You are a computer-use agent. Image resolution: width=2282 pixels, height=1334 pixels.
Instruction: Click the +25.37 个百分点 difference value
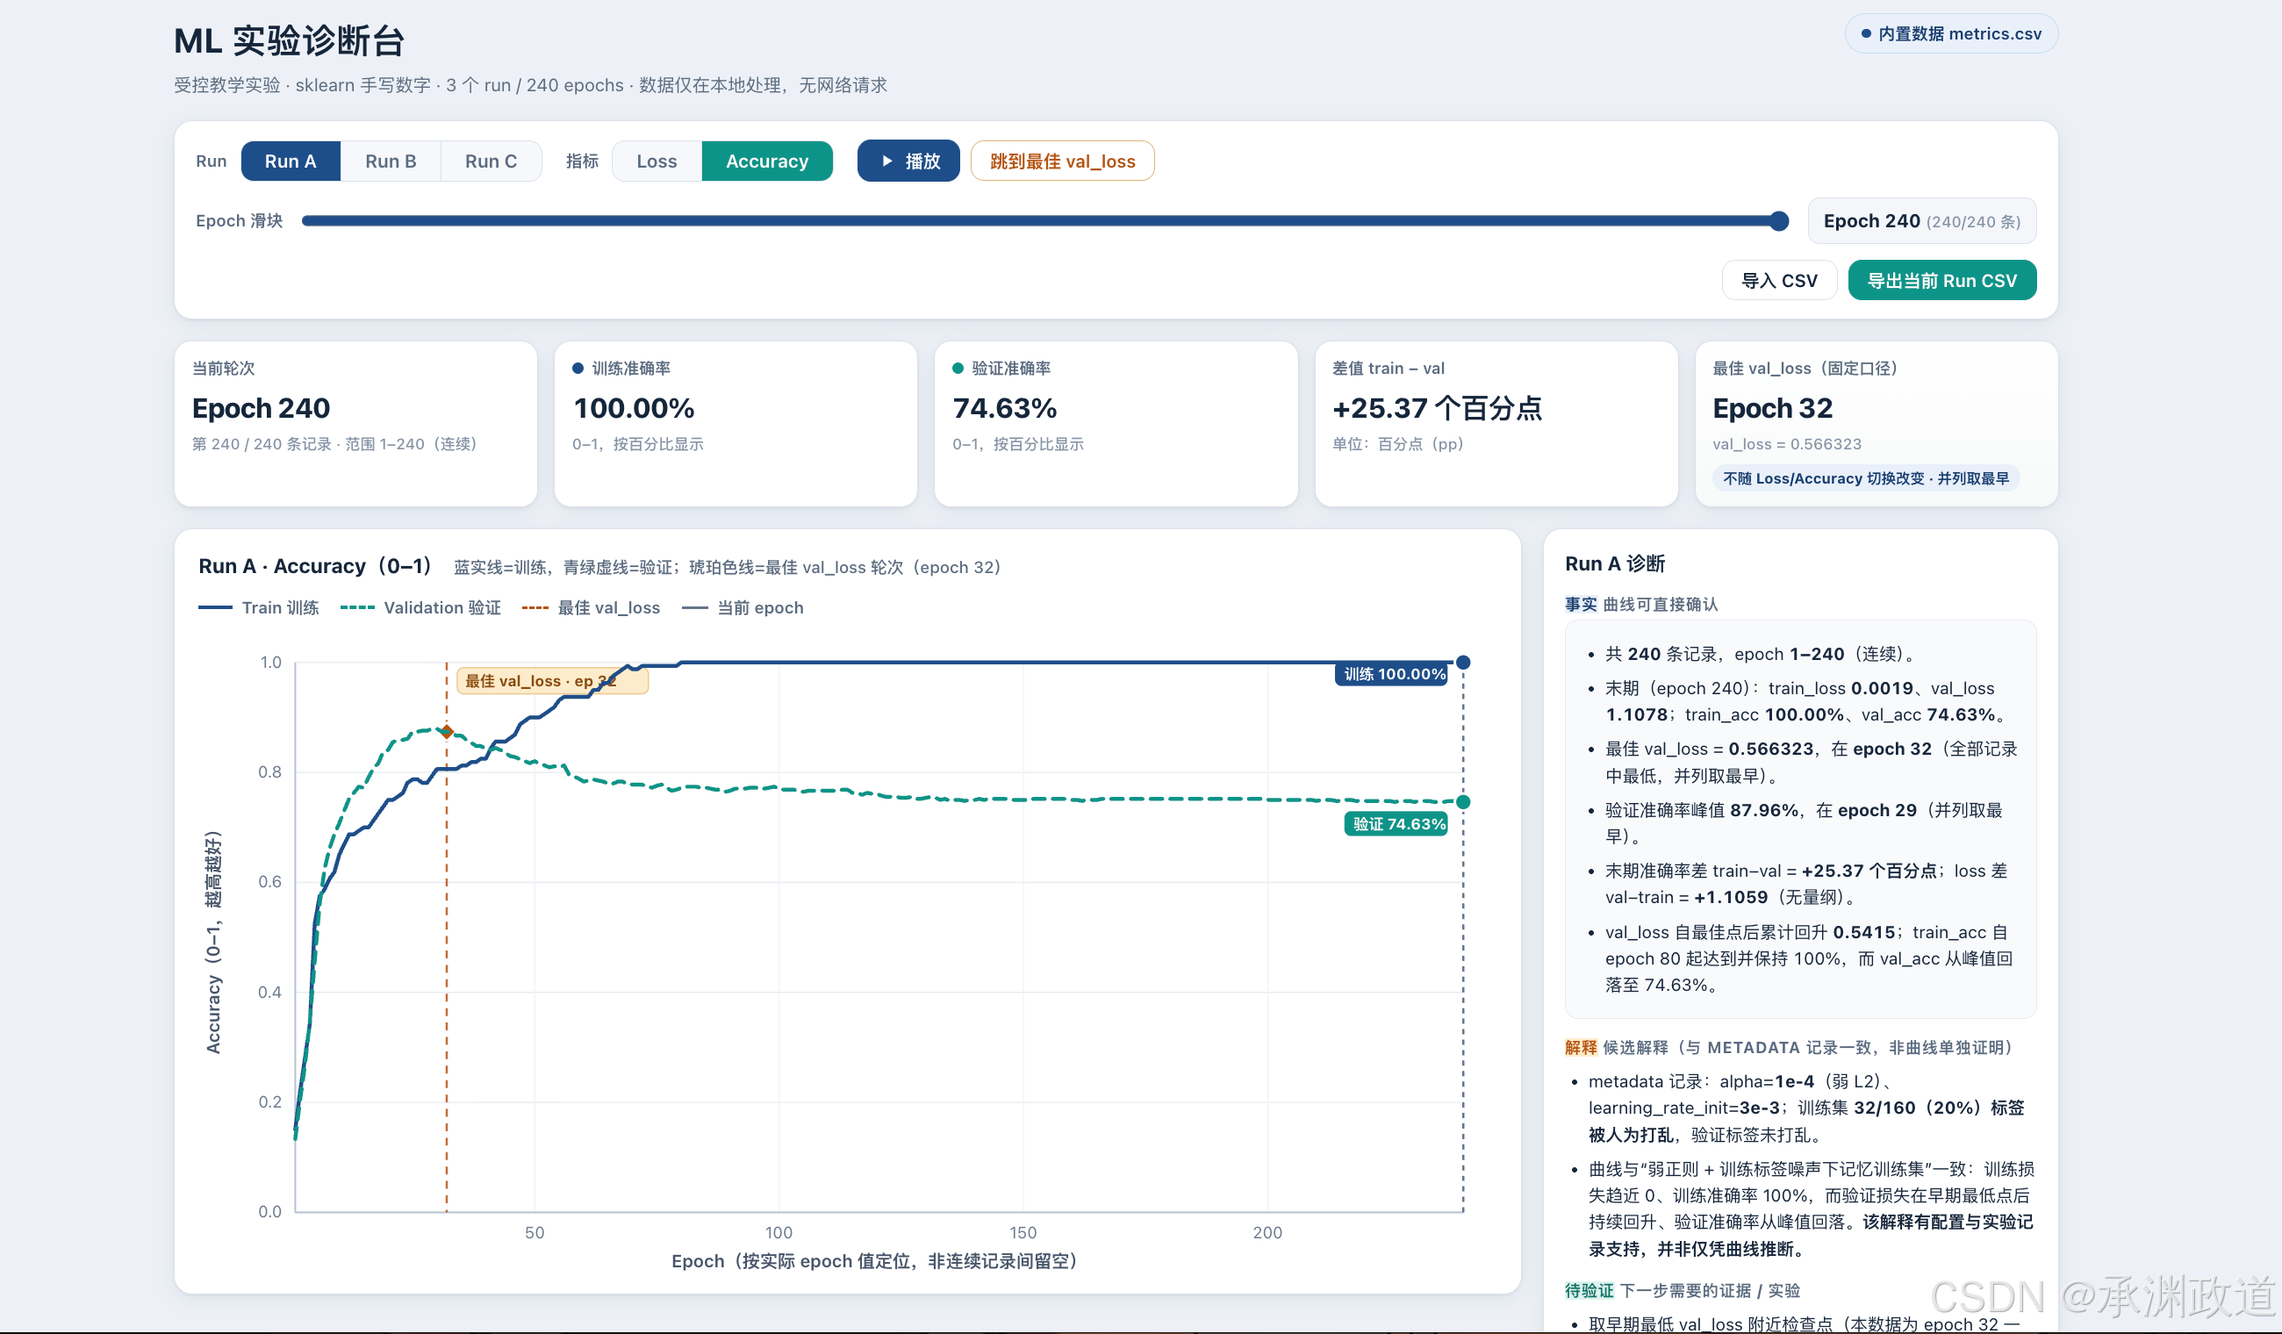click(1437, 408)
